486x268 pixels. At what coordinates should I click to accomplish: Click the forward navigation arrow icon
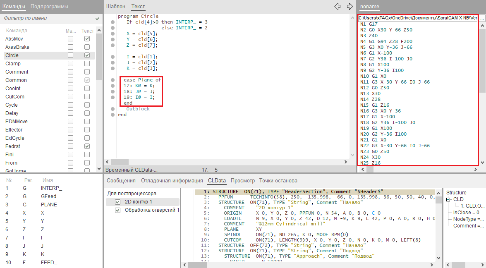[350, 7]
